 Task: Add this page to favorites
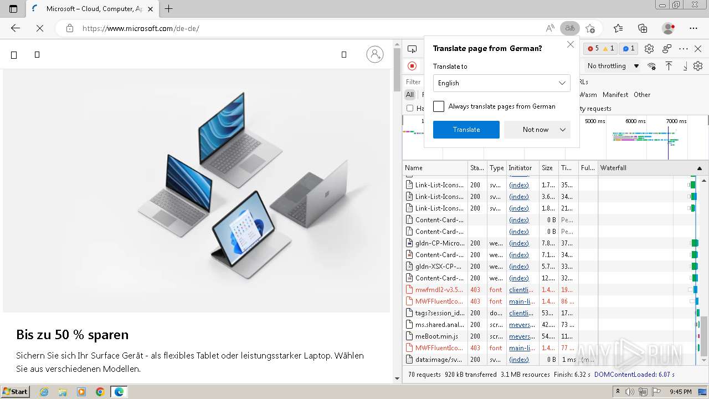coord(590,28)
